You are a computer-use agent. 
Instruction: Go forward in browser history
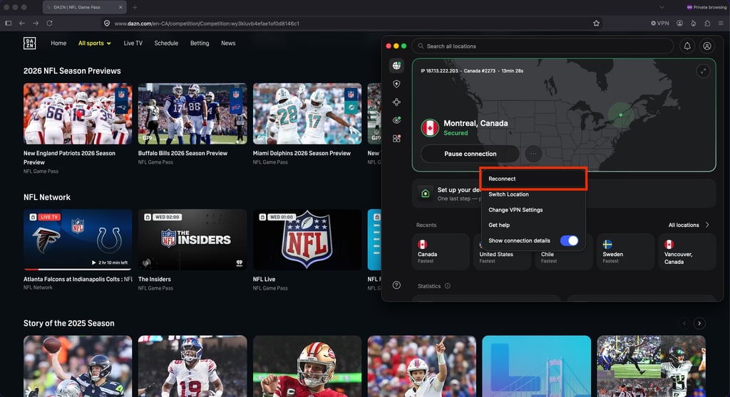[36, 23]
